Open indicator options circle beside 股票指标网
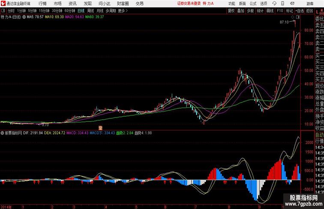This screenshot has width=324, height=209. (2, 133)
